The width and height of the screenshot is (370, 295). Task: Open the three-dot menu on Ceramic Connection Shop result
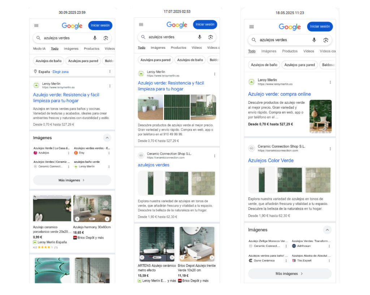click(215, 155)
